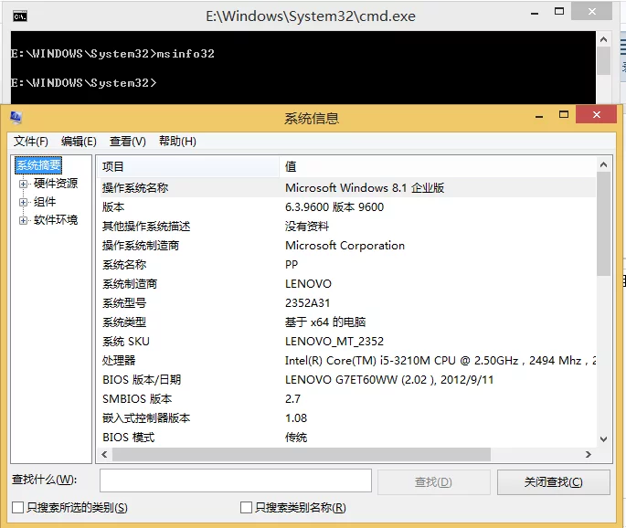Expand the 软件环境 tree node
Screen dimensions: 626x528
point(23,220)
